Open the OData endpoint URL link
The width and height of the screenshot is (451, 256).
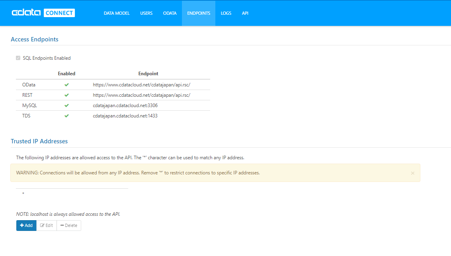click(x=141, y=84)
